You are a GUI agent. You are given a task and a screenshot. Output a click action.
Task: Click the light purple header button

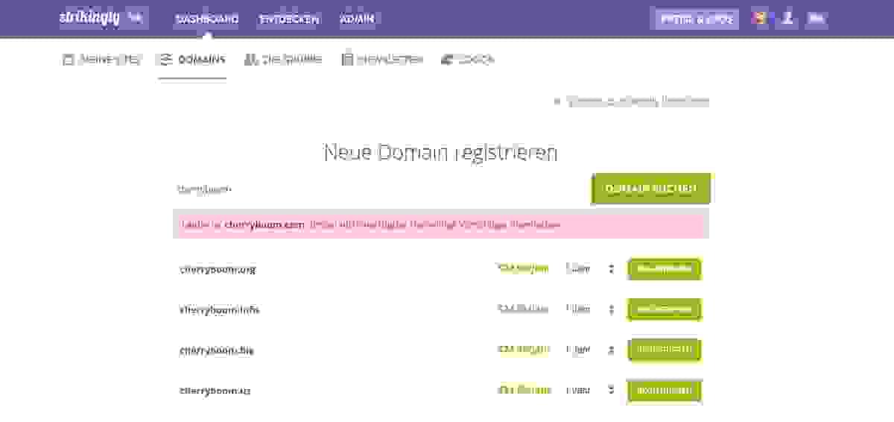coord(695,19)
